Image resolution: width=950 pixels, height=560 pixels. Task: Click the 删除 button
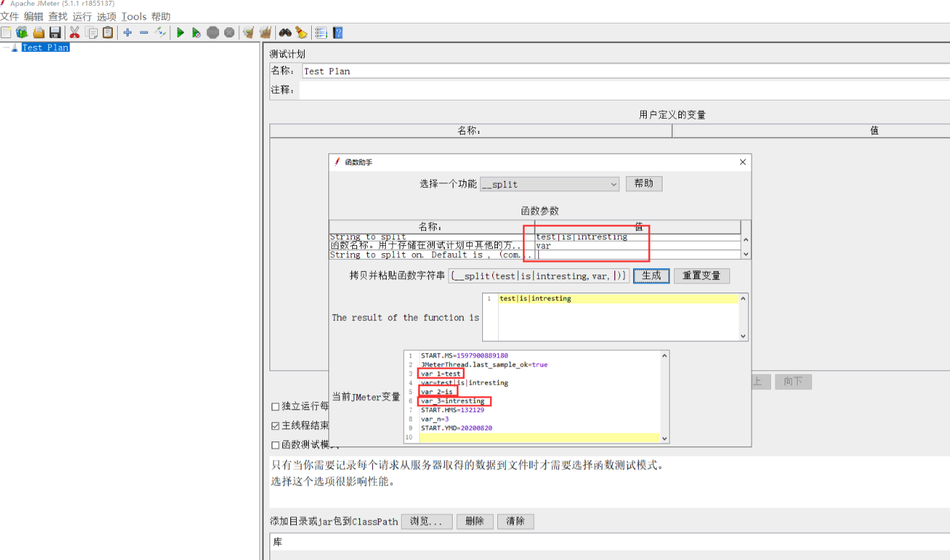click(x=474, y=521)
